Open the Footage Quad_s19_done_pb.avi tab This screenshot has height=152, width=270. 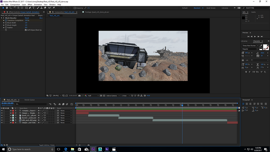tap(97, 12)
